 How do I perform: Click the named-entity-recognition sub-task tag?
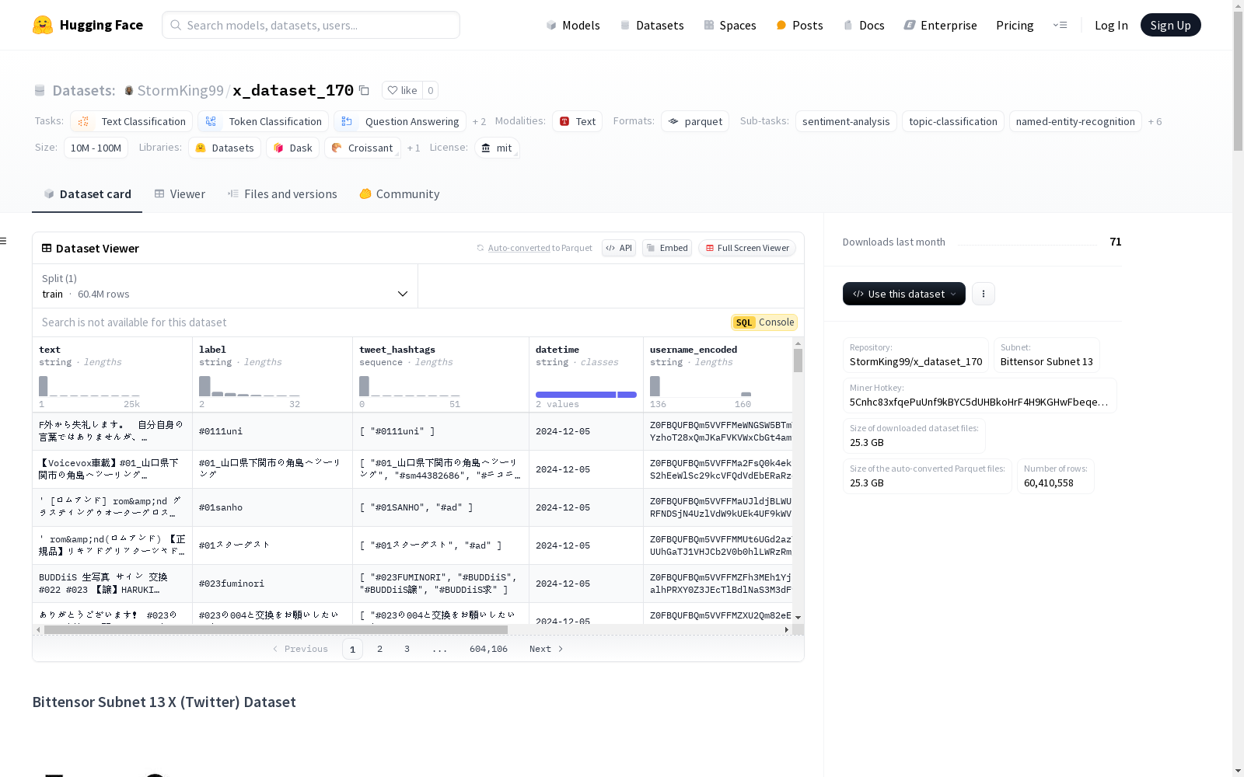[x=1075, y=121]
